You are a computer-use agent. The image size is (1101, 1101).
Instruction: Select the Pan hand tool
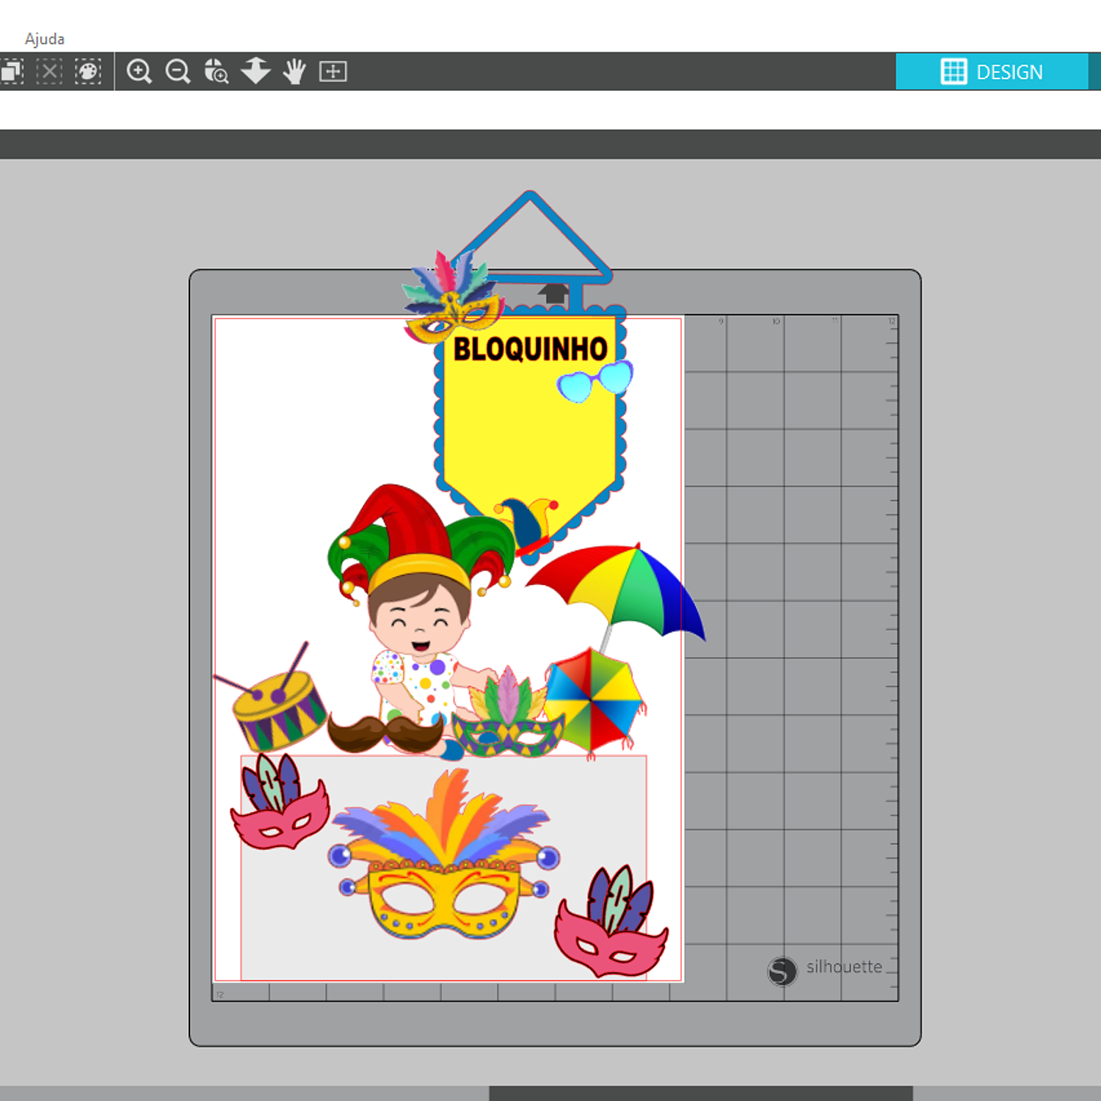point(294,72)
